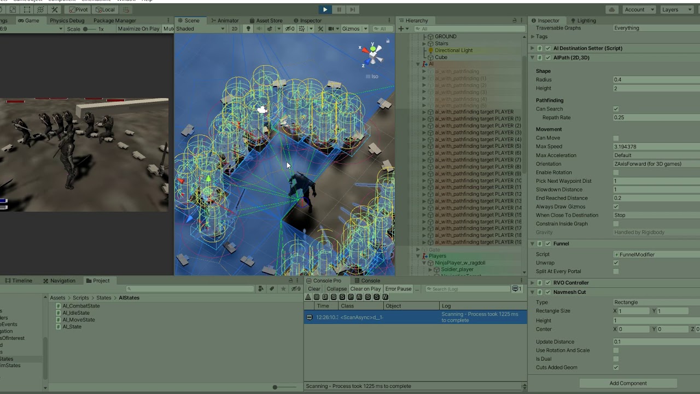Screen dimensions: 700x394
Task: Start play mode with the Play button
Action: (325, 9)
